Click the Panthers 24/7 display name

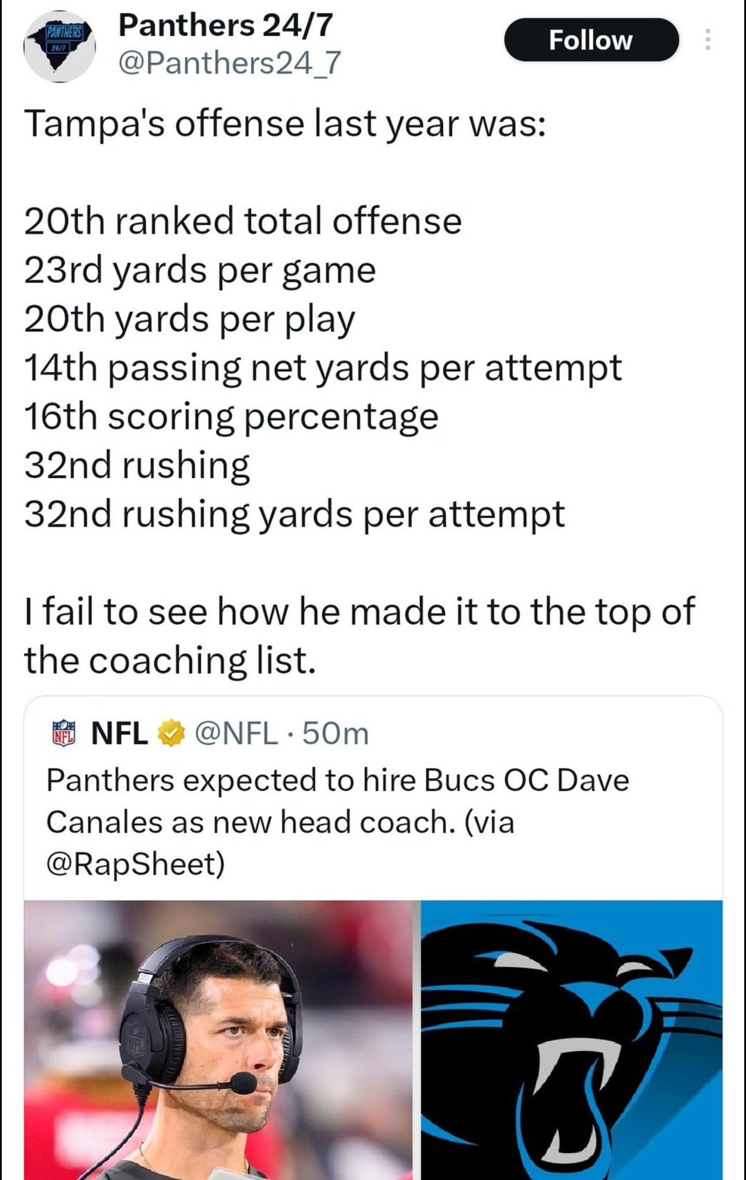pos(226,25)
